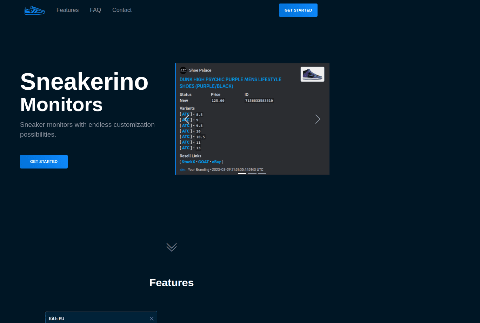
Task: Click the price value 125.00
Action: pyautogui.click(x=218, y=101)
